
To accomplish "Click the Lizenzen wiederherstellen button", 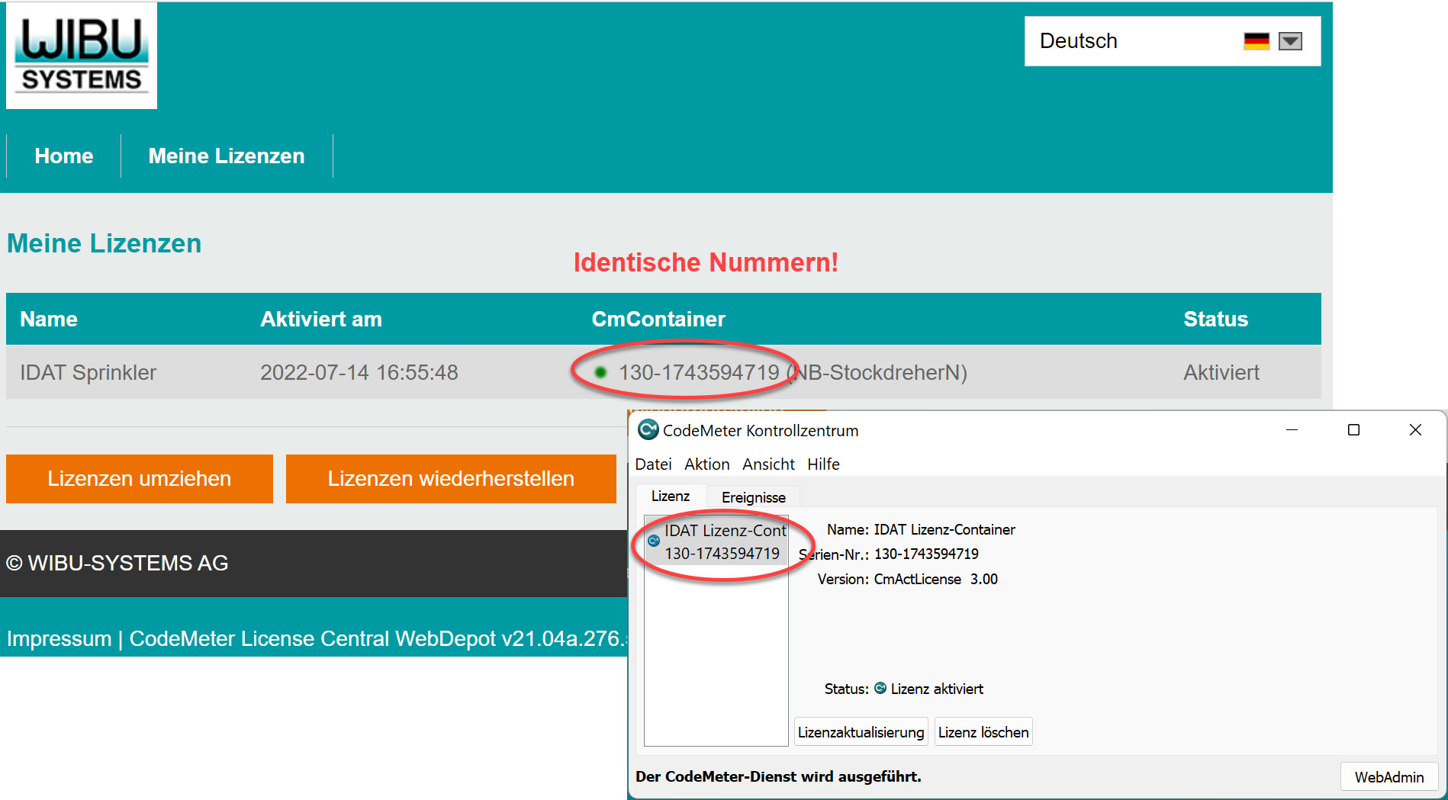I will tap(451, 479).
